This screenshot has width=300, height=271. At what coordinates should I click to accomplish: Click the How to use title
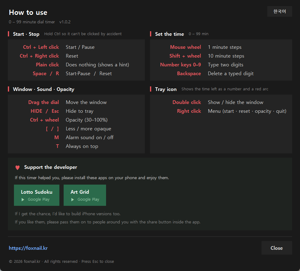click(28, 12)
